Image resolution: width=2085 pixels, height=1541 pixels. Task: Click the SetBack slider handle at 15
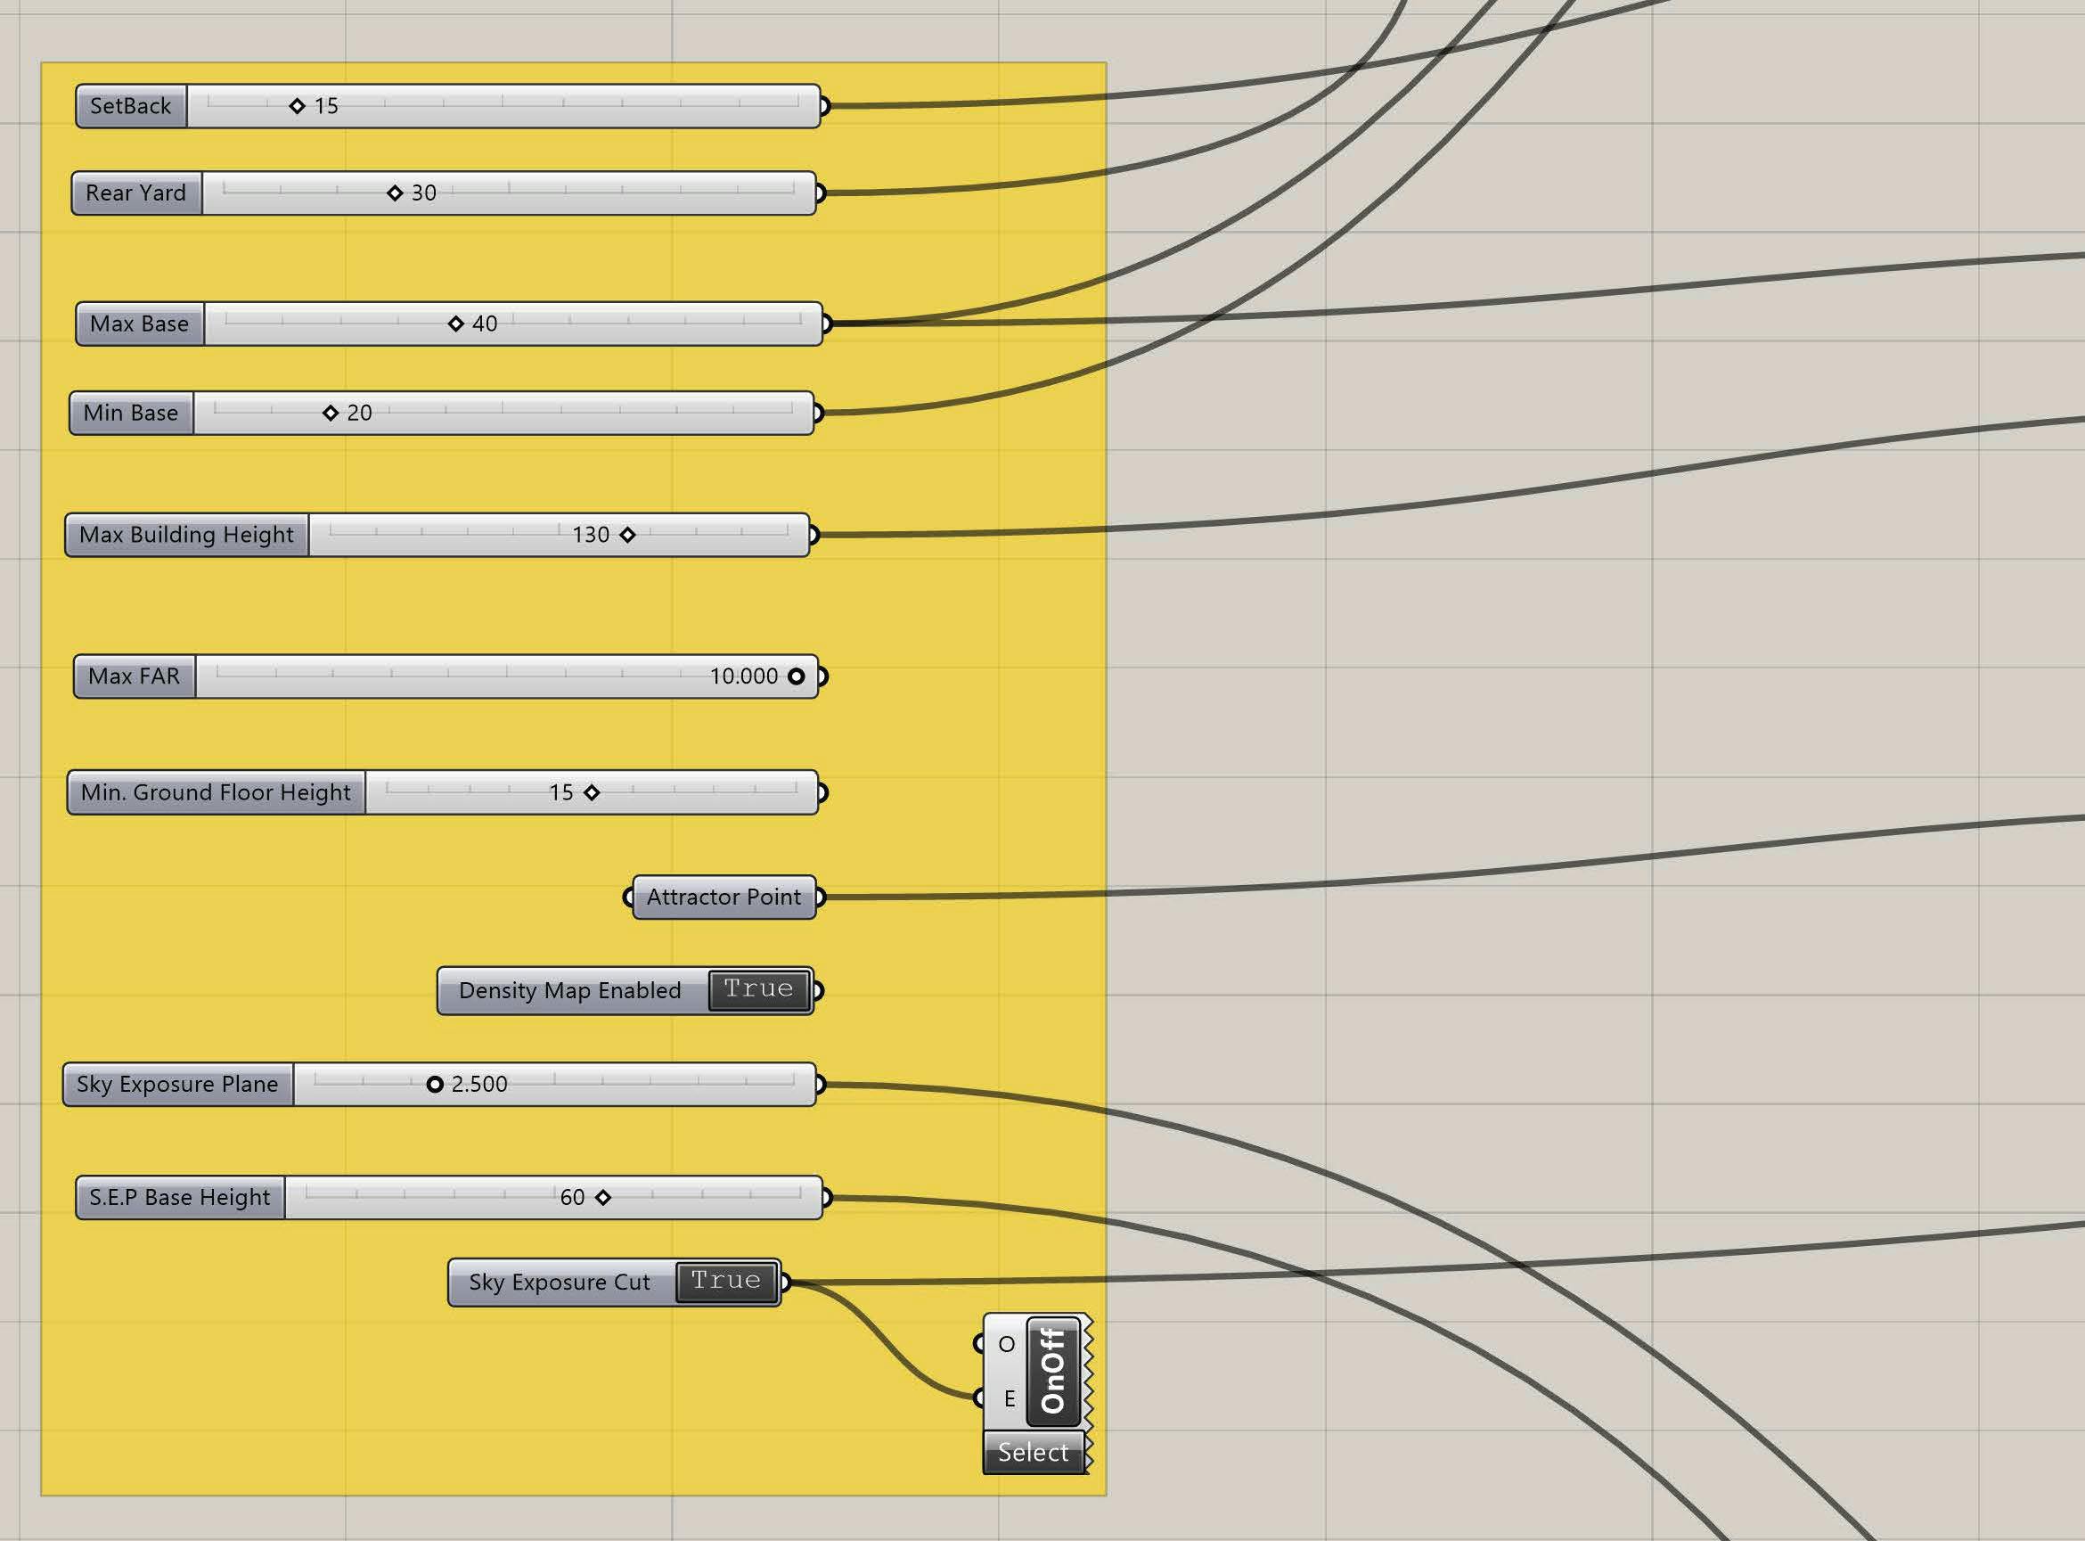click(298, 106)
